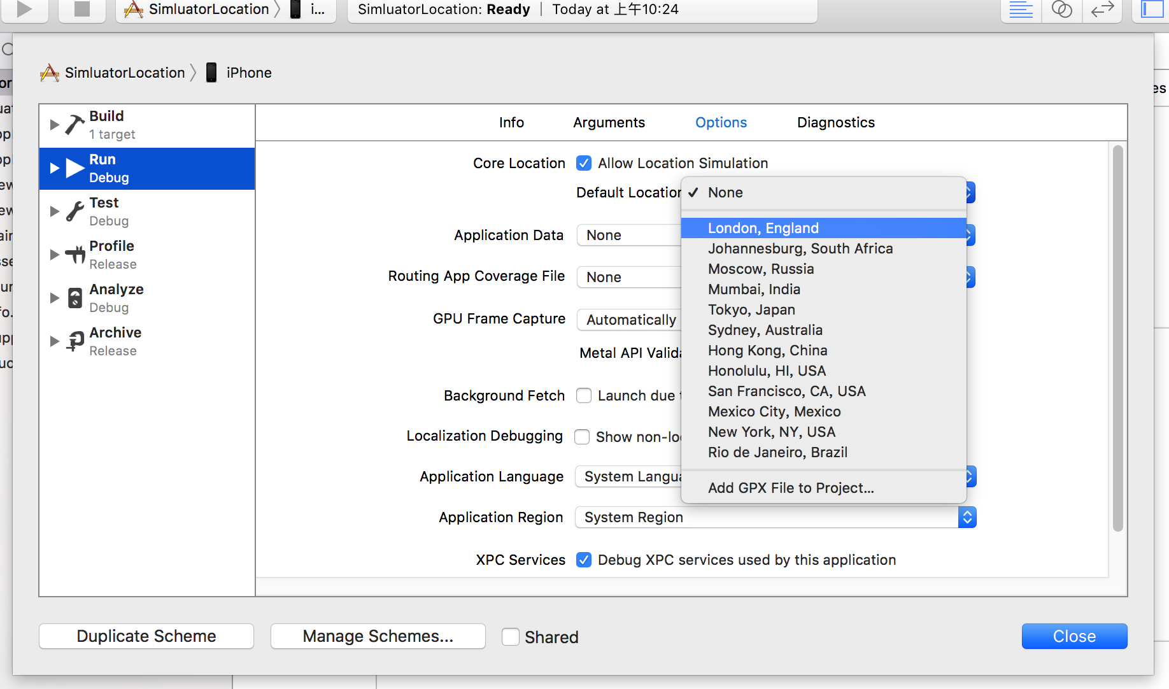Click the Manage Schemes button
The height and width of the screenshot is (689, 1169).
378,636
